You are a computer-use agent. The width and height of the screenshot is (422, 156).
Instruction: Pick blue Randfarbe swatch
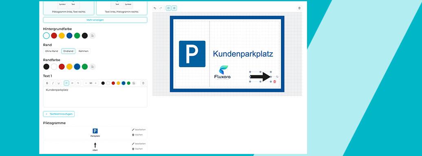click(77, 67)
